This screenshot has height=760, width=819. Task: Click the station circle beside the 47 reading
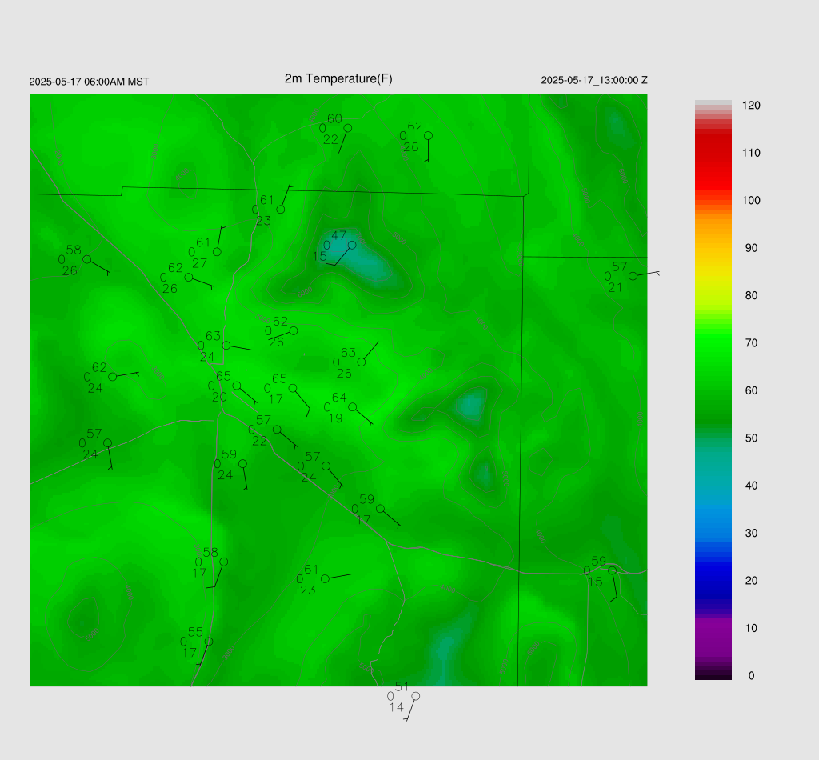pos(352,245)
